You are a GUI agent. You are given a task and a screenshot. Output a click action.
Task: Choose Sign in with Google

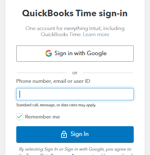click(x=75, y=54)
